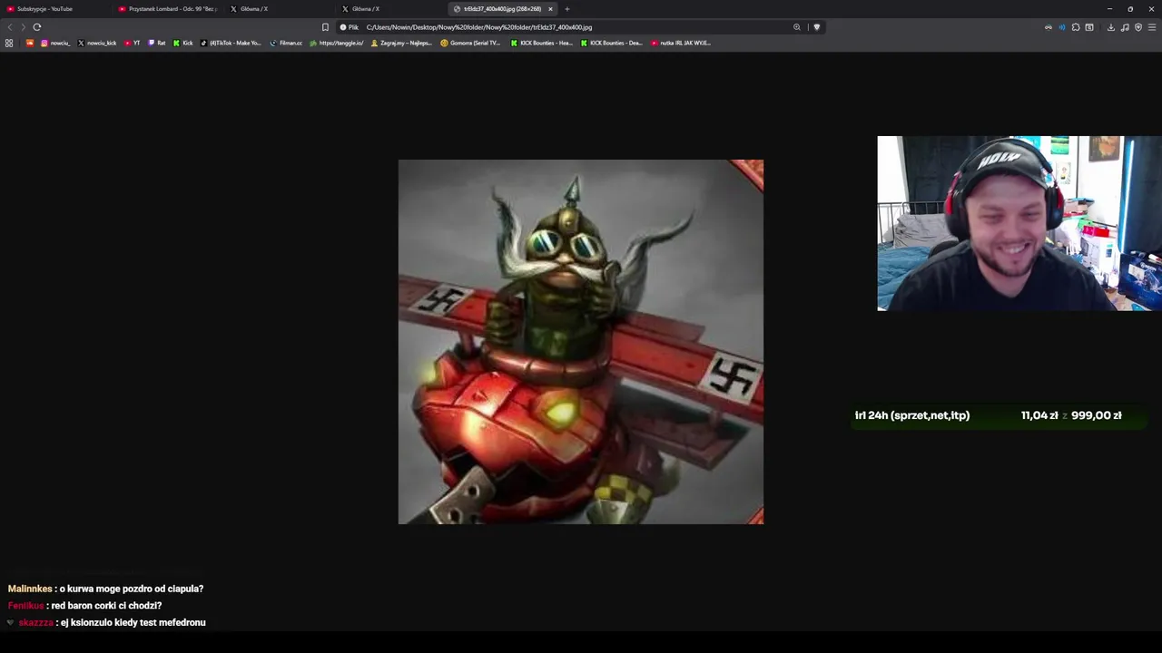Open the Filman.cc bookmark
The height and width of the screenshot is (653, 1162).
click(286, 43)
